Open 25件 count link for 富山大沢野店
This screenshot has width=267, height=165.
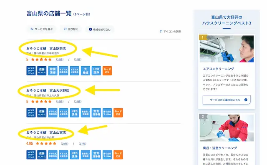click(78, 102)
